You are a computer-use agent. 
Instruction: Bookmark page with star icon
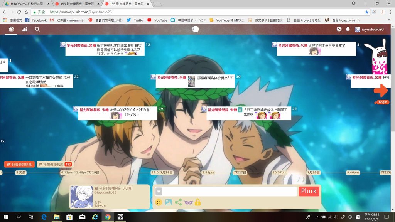tap(366, 12)
